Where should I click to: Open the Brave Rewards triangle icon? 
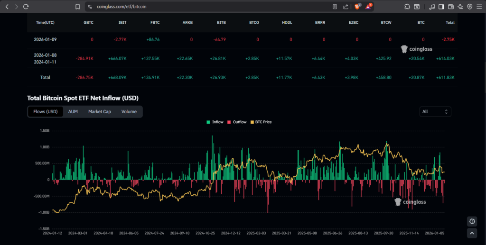(368, 7)
